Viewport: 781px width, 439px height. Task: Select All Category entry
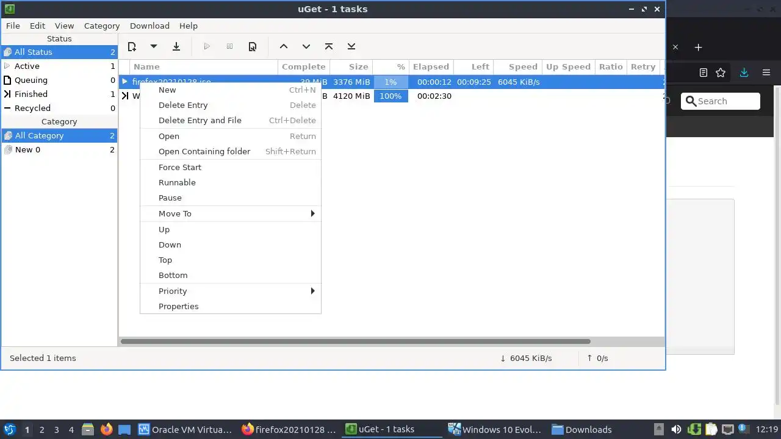click(x=59, y=135)
